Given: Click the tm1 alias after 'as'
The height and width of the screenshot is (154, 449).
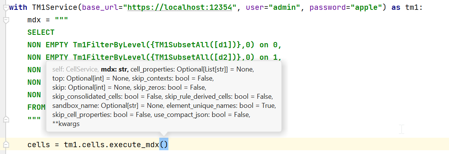Looking at the screenshot, I should point(411,8).
